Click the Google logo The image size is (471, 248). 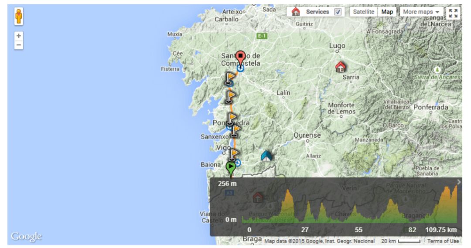tap(26, 236)
